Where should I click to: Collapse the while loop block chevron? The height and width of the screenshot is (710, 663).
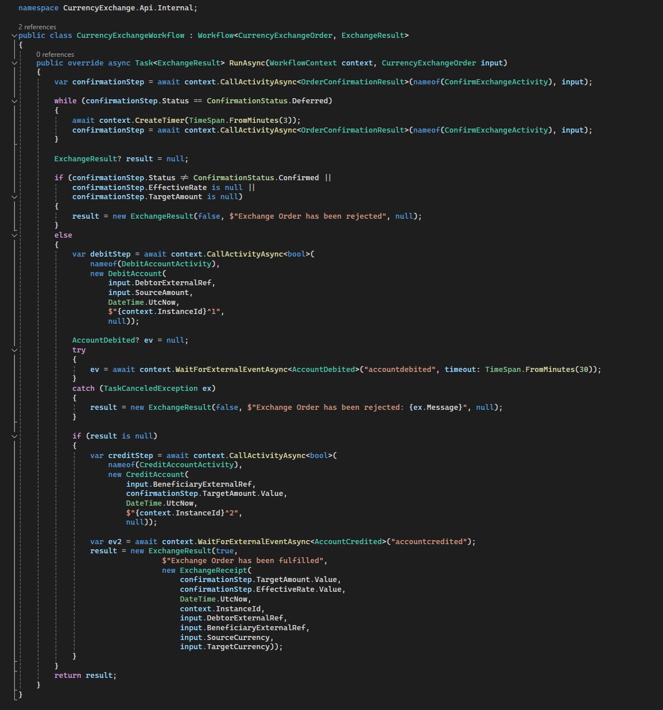(x=14, y=101)
